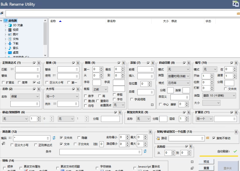Select 文档 folder in the tree
This screenshot has width=240, height=171.
[16, 39]
